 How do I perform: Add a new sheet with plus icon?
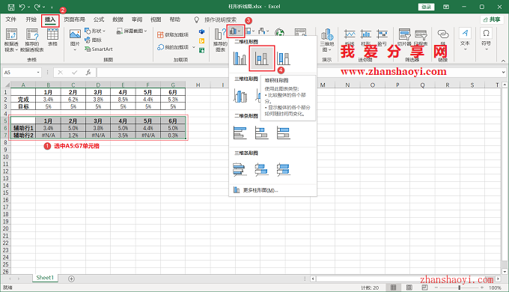[71, 279]
